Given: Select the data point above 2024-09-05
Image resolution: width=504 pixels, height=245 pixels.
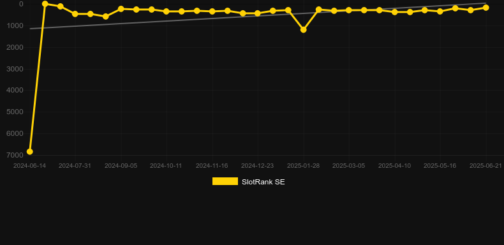Looking at the screenshot, I should click(121, 9).
